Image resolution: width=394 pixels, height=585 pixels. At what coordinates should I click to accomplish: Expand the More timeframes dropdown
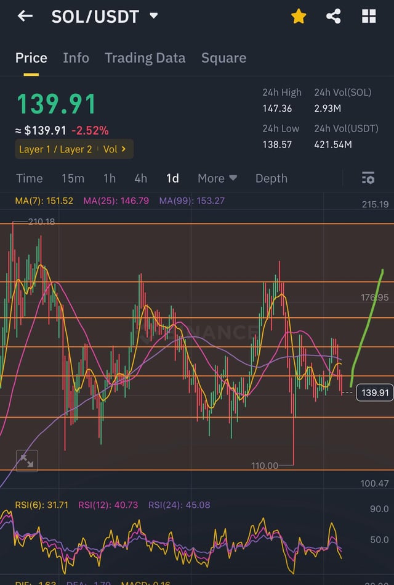[x=217, y=178]
